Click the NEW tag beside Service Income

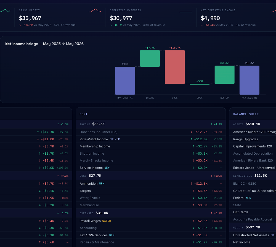coord(107,168)
